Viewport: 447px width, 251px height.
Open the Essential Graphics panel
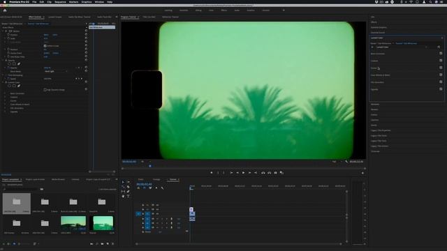click(379, 27)
